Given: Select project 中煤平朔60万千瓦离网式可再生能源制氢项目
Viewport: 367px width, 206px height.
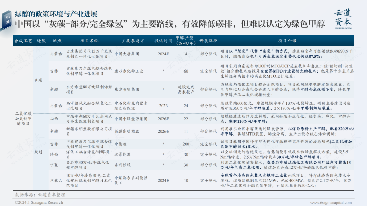Looking at the screenshot, I should pos(89,119).
